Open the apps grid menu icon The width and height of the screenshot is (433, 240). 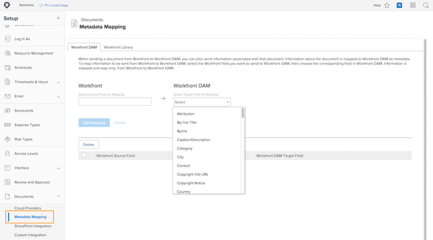click(413, 5)
